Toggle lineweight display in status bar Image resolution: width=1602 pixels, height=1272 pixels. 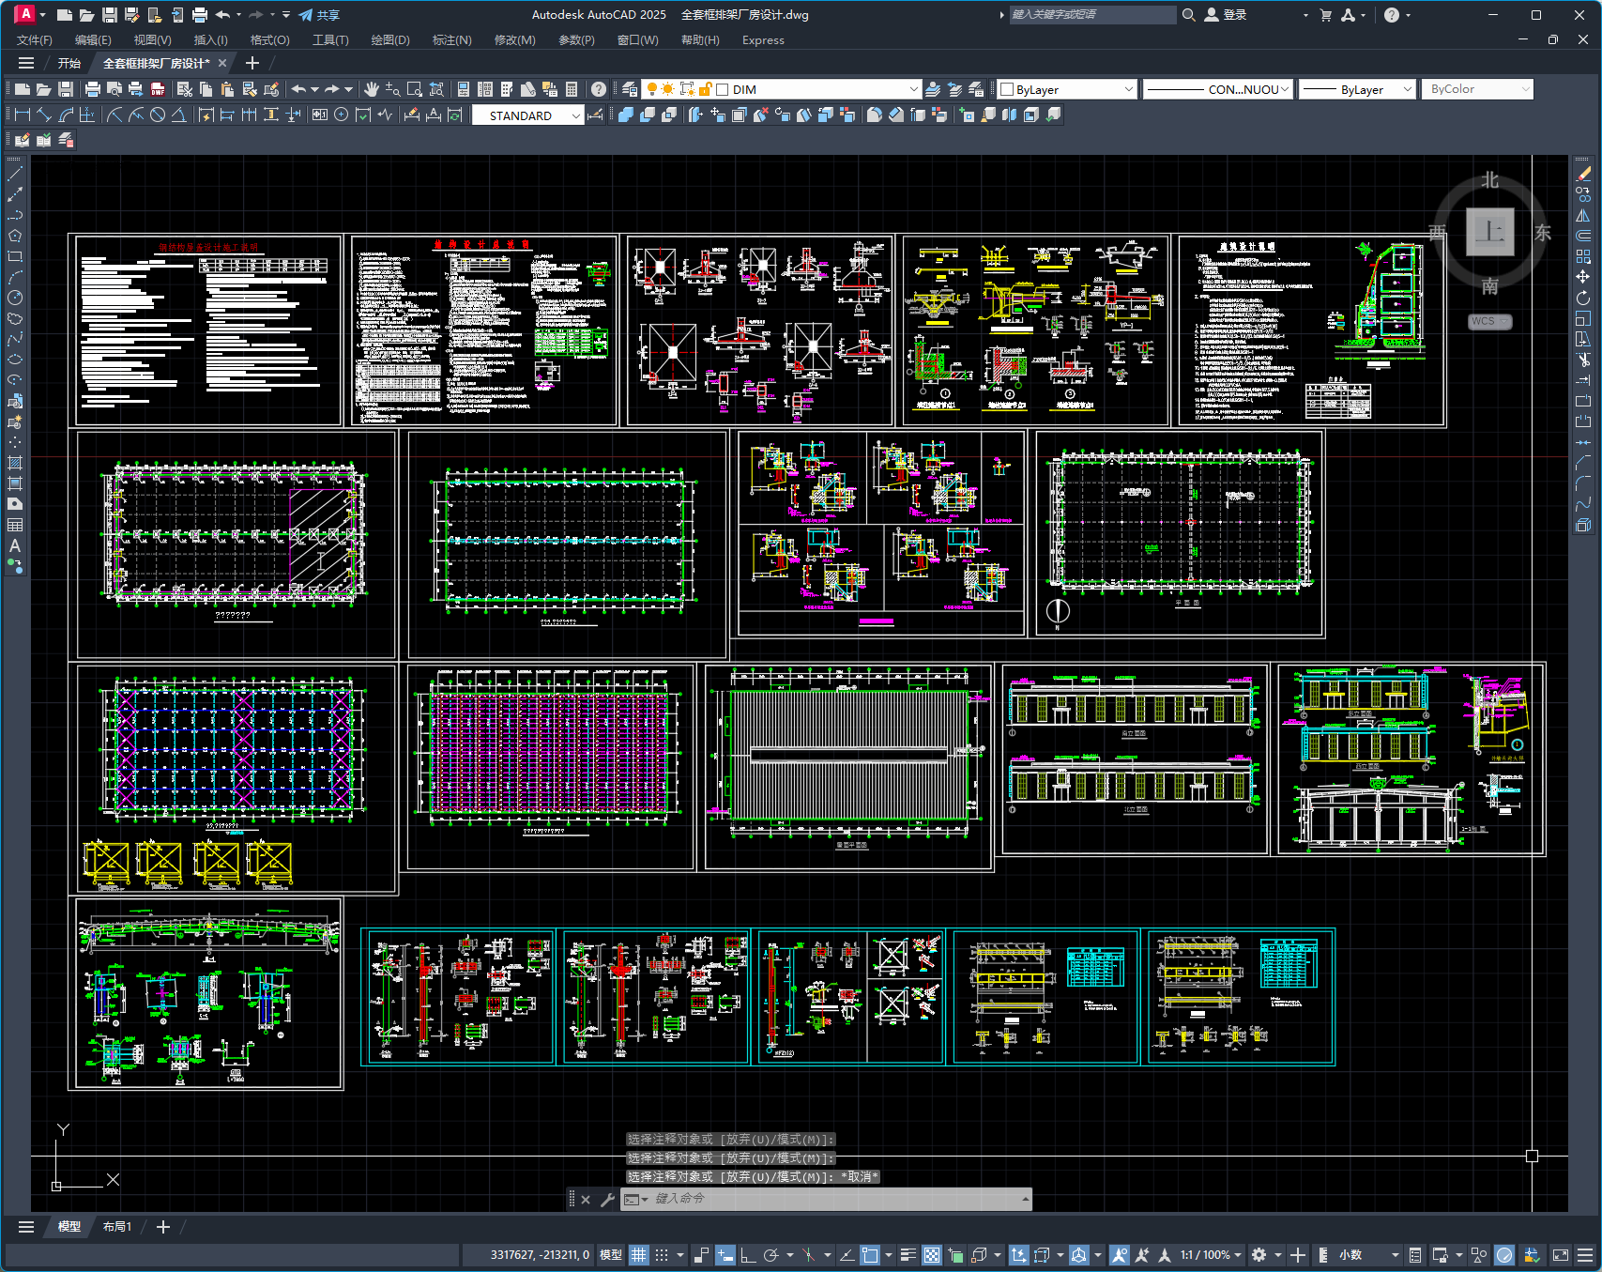[908, 1255]
